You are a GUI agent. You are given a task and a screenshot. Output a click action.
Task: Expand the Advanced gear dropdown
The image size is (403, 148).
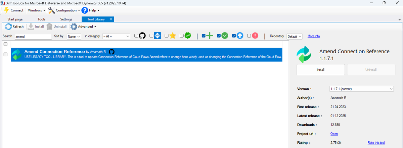pyautogui.click(x=83, y=26)
